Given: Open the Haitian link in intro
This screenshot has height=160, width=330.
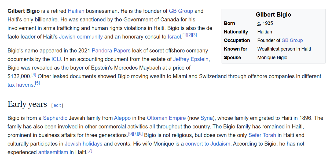Looking at the screenshot, I should click(76, 11).
